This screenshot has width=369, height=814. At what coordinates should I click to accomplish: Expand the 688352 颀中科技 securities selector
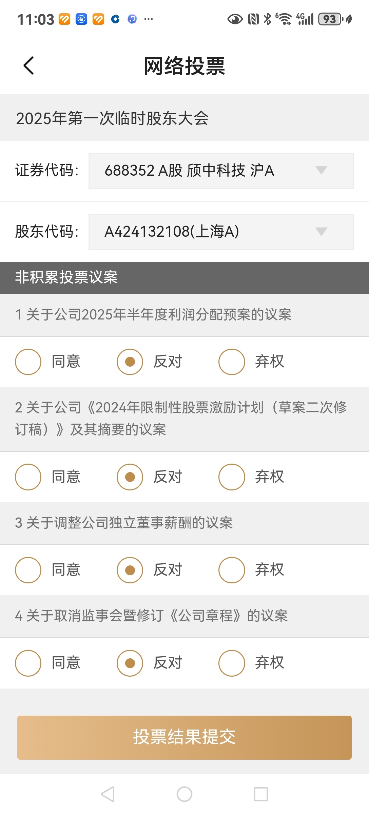(x=221, y=171)
